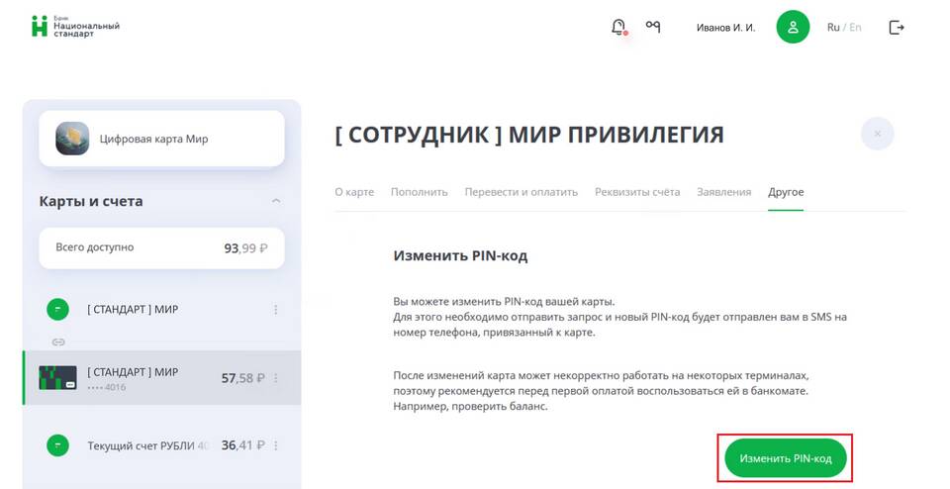Click the logout icon in header
Screen dimensions: 950x489
pyautogui.click(x=897, y=28)
